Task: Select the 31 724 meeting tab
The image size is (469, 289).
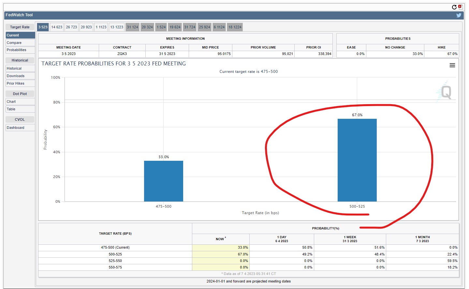Action: (190, 27)
